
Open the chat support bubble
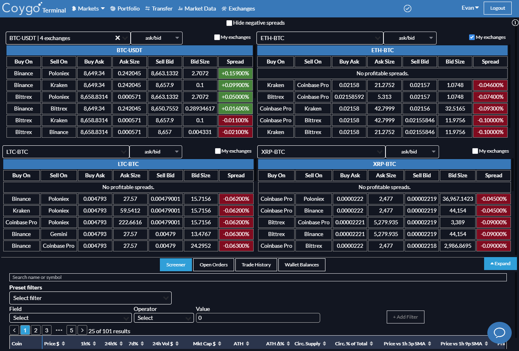499,333
